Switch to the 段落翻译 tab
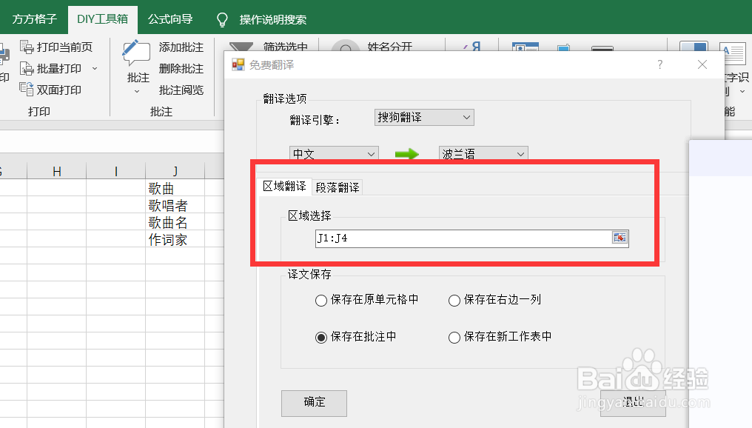 tap(337, 187)
